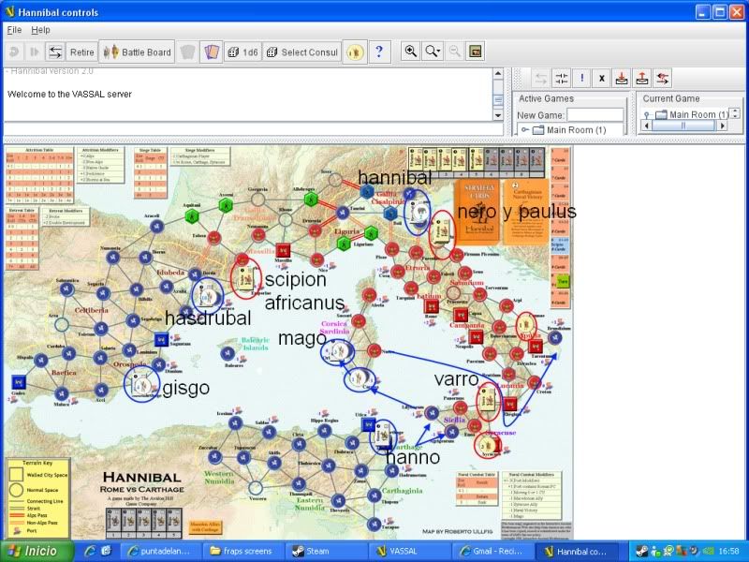Image resolution: width=749 pixels, height=562 pixels.
Task: Switch to puntadelan... taskbar window
Action: tap(161, 551)
